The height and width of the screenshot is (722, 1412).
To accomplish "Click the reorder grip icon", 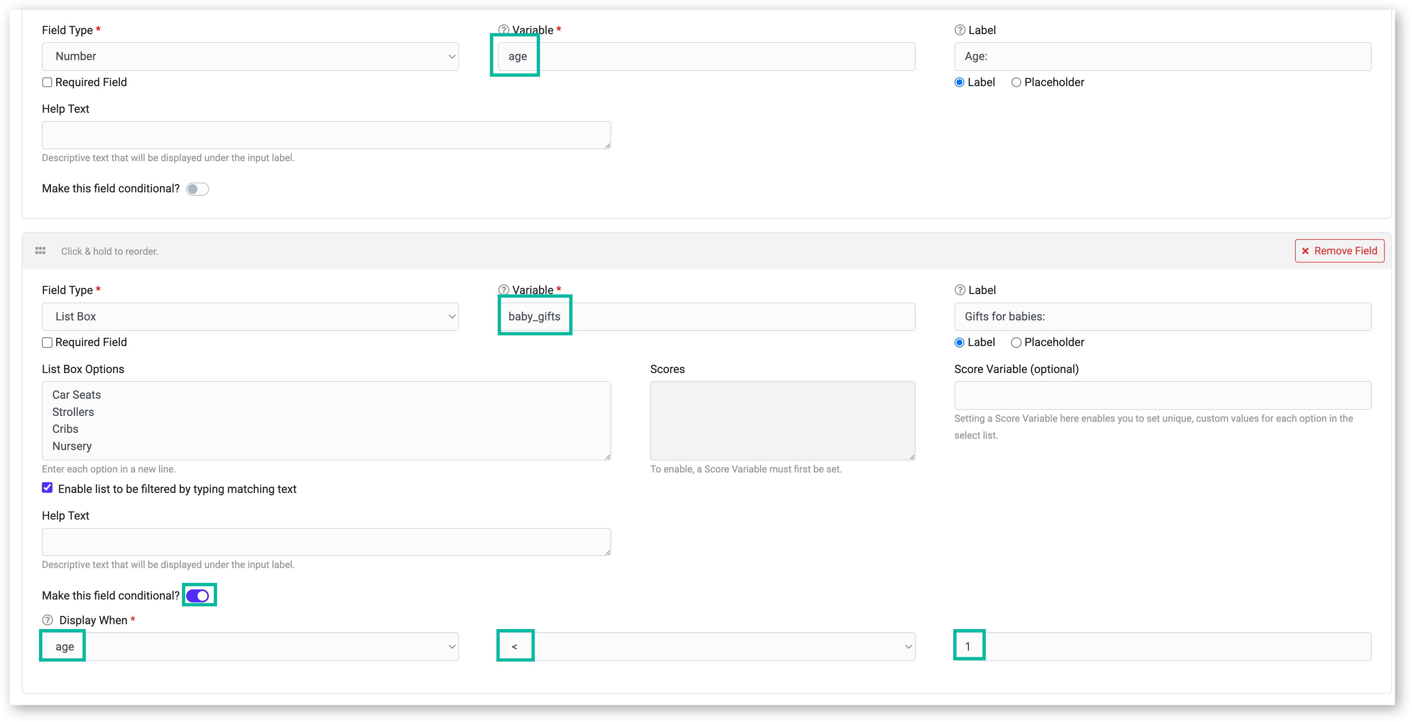I will coord(40,251).
